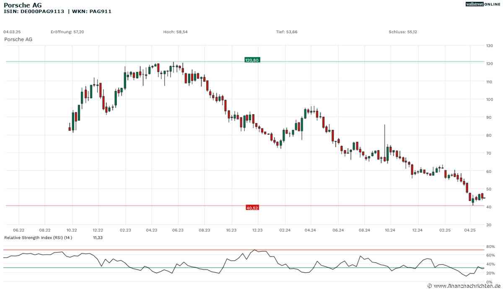Click the ISIN DE000PAG9113 text
503x292 pixels.
[x=34, y=11]
